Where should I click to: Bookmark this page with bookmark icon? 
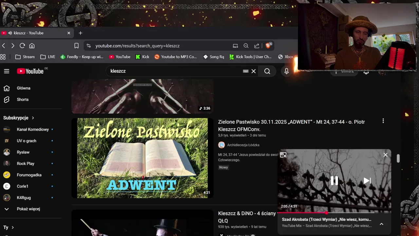click(x=76, y=46)
